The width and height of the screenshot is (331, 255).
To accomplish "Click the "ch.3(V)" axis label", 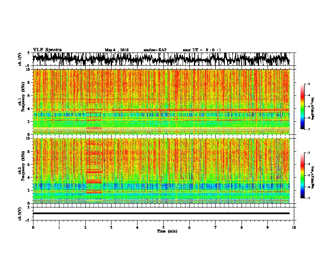I will click(x=20, y=214).
